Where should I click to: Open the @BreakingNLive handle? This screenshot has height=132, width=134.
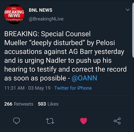[x=46, y=19]
